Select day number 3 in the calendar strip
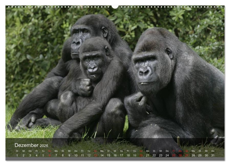Screen dimensions: 230x166 click(x=30, y=155)
